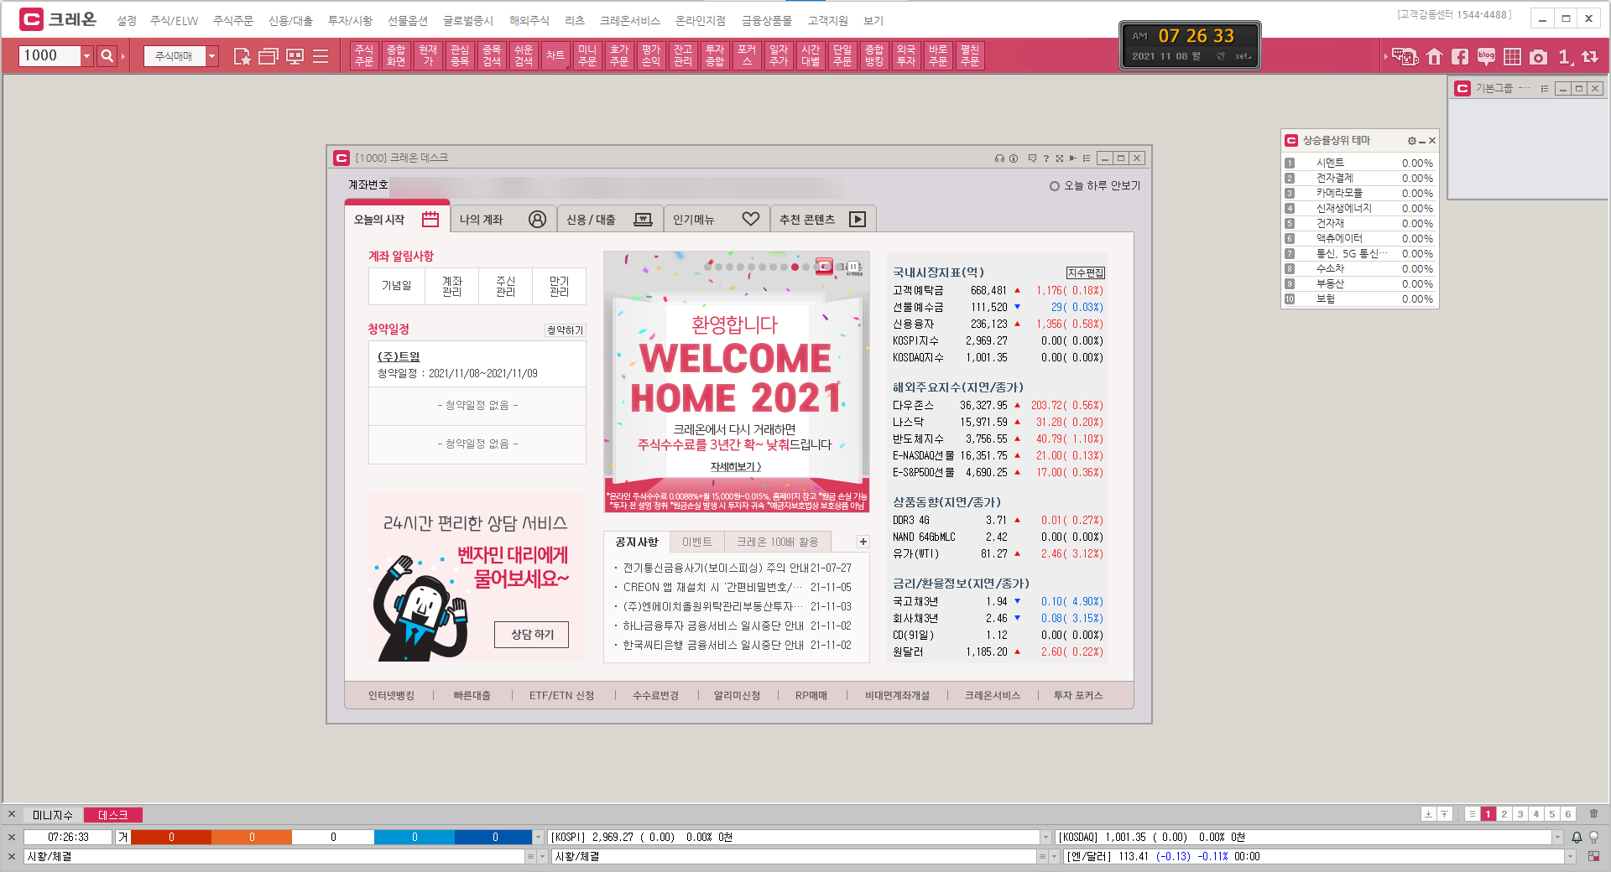Click the list icon in 기본그룹 window title

pyautogui.click(x=1545, y=88)
